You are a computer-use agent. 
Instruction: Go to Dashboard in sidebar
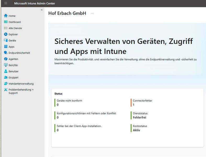coord(15,22)
